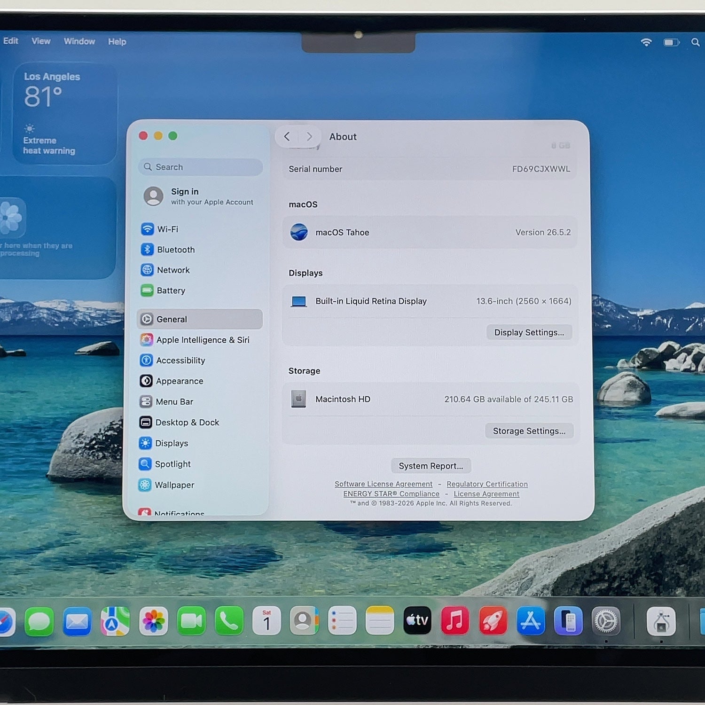Click the serial number value FD69CJXWWL

pos(541,169)
